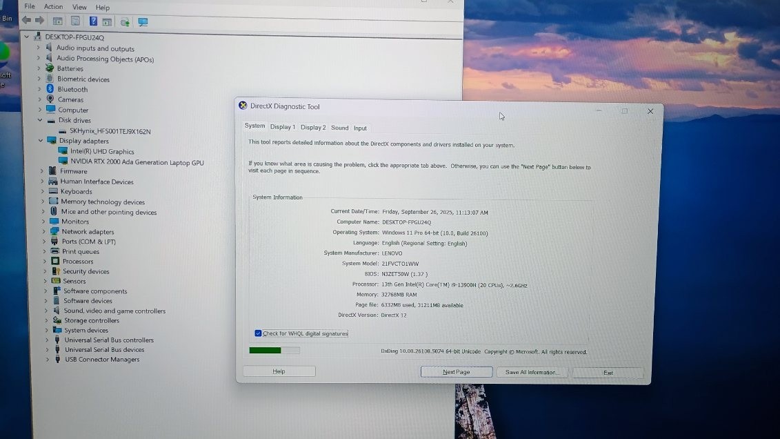This screenshot has width=780, height=439.
Task: Open the Help menu in Device Manager
Action: coord(103,8)
